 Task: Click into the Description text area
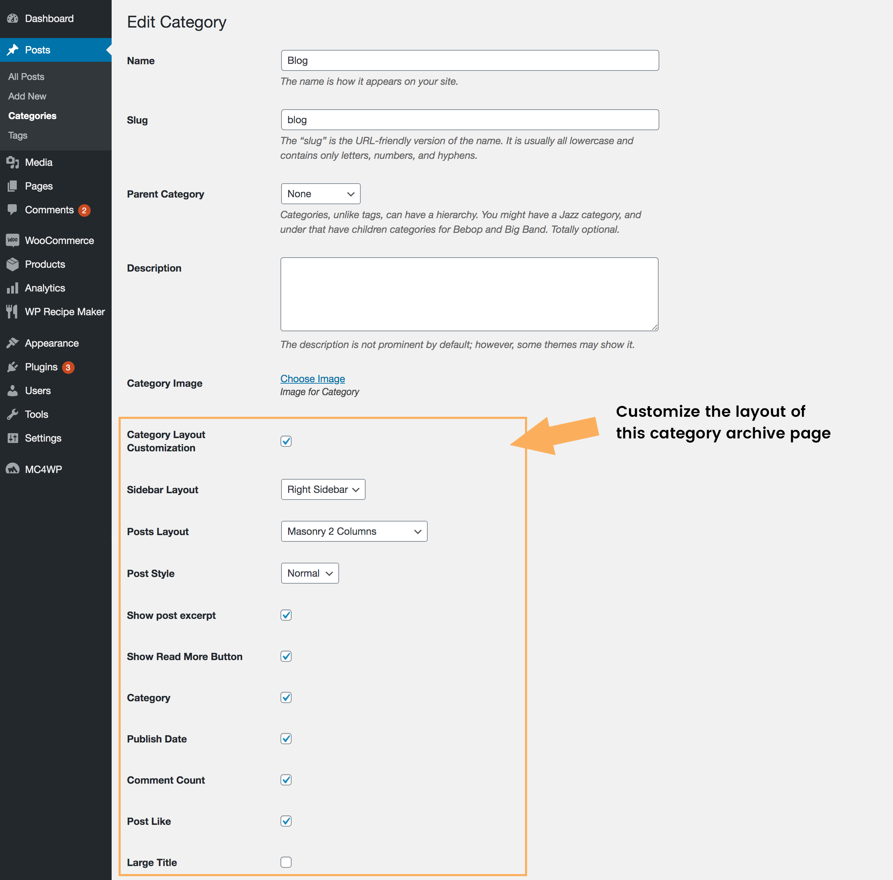pos(469,294)
